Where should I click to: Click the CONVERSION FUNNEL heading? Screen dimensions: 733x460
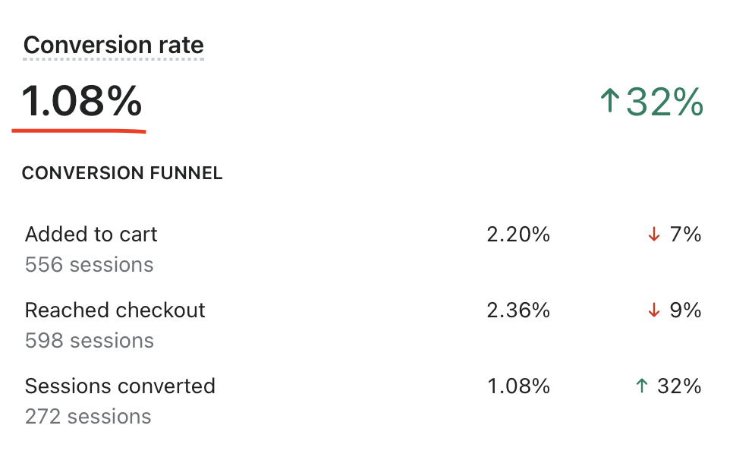pos(122,173)
